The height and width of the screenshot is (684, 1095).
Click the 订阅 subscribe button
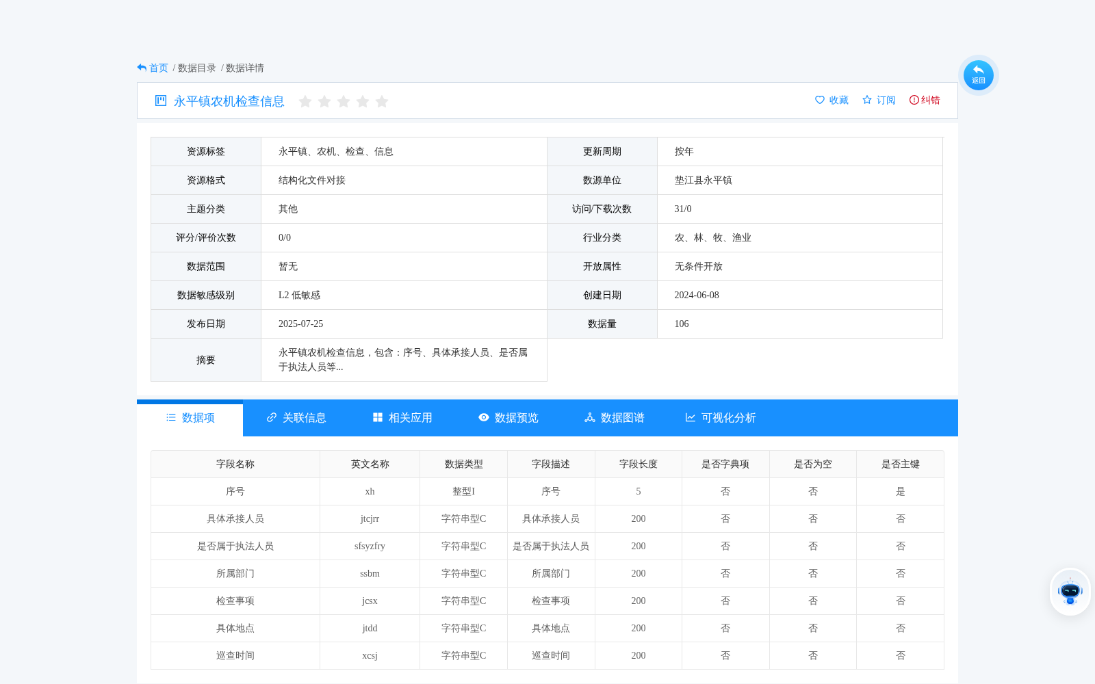879,100
